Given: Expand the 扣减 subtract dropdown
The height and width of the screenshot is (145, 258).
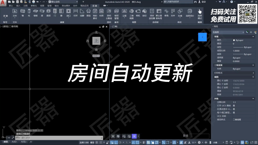Looking at the screenshot, I should tap(180, 18).
